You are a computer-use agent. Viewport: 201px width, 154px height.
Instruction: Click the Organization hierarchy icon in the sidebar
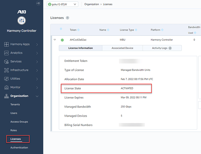[6, 96]
